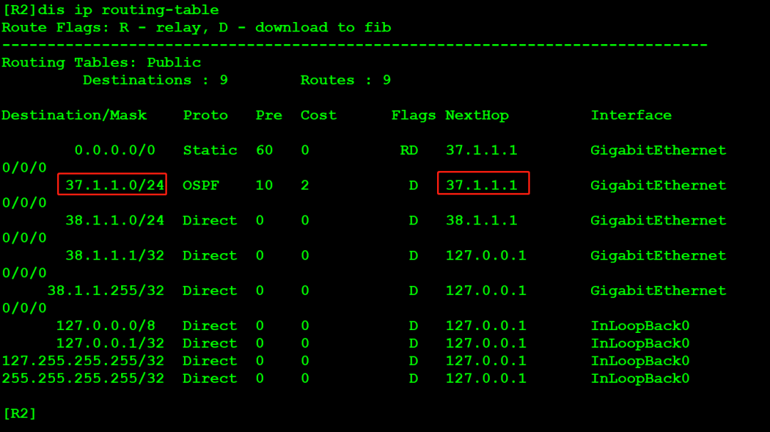Click the 'Proto' column header
This screenshot has height=432, width=770.
pyautogui.click(x=205, y=115)
